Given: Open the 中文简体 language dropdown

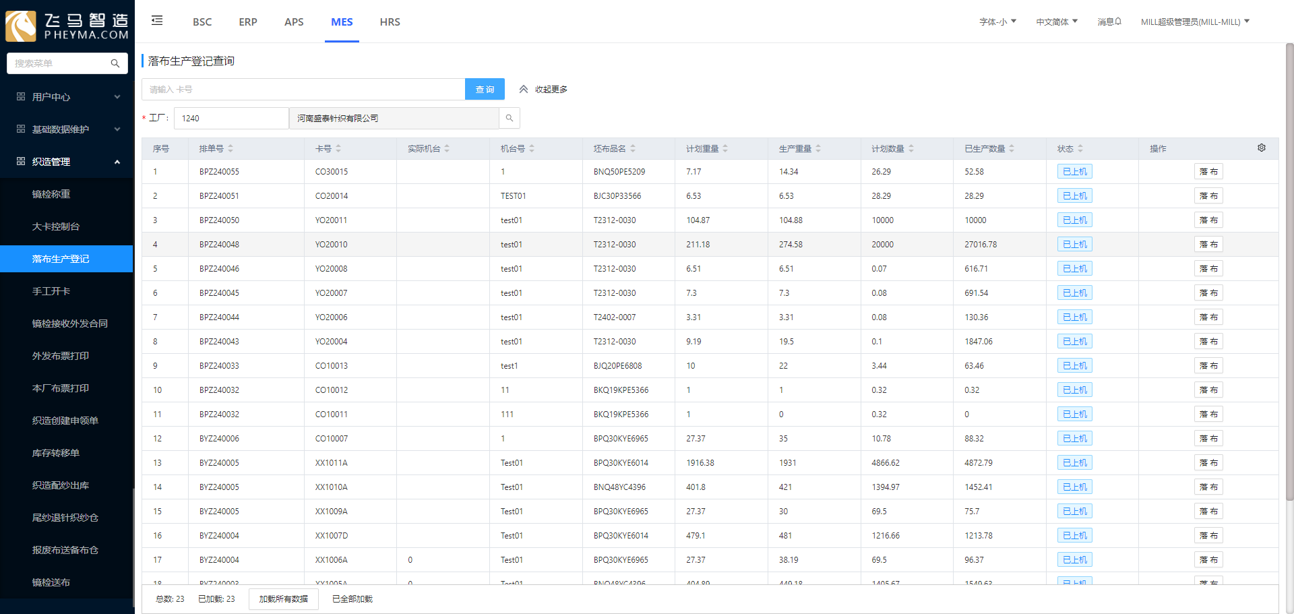Looking at the screenshot, I should tap(1056, 22).
